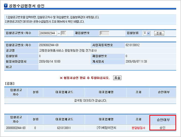Click the 재입찰번호 input field
The image size is (181, 137).
[x=104, y=33]
